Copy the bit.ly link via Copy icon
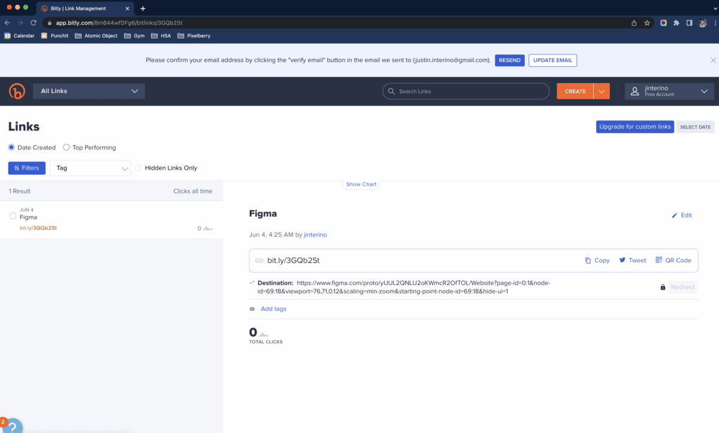The image size is (719, 433). tap(588, 260)
